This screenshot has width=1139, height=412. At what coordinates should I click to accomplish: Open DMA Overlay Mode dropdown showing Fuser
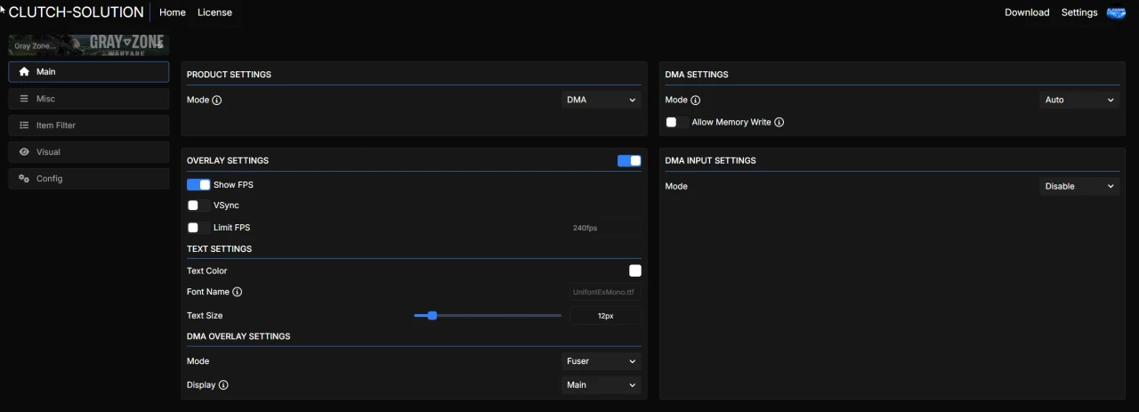click(602, 361)
